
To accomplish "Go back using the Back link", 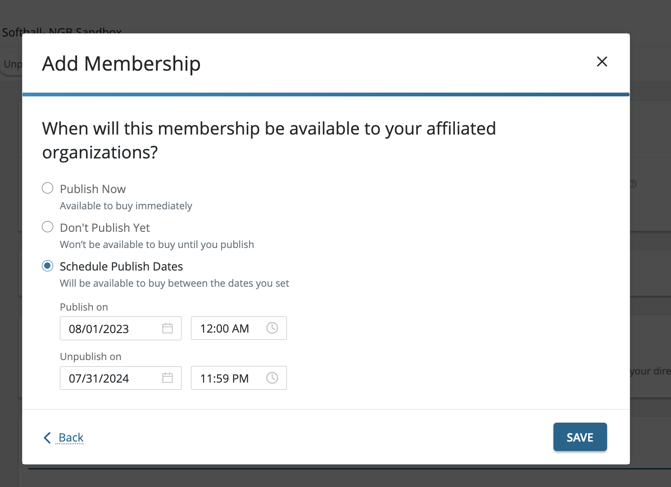I will tap(71, 437).
